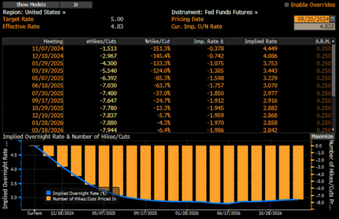
Task: Expand the double-chevron button beside Show Models
Action: click(x=76, y=4)
